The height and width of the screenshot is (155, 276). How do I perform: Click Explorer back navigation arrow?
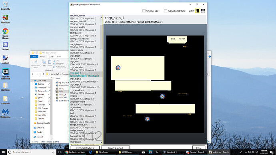coord(33,74)
